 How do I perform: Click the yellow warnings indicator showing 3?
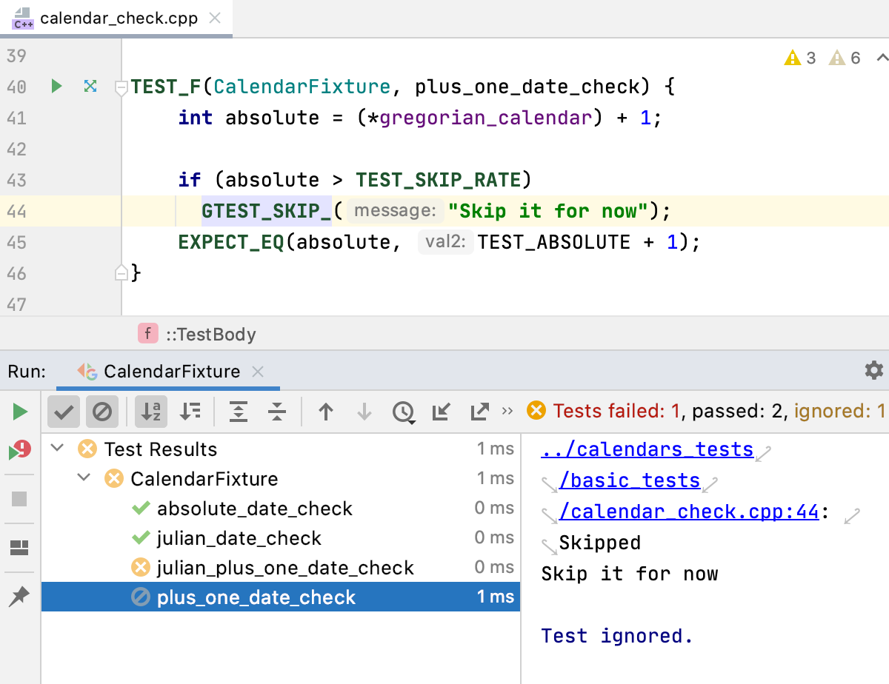coord(800,58)
